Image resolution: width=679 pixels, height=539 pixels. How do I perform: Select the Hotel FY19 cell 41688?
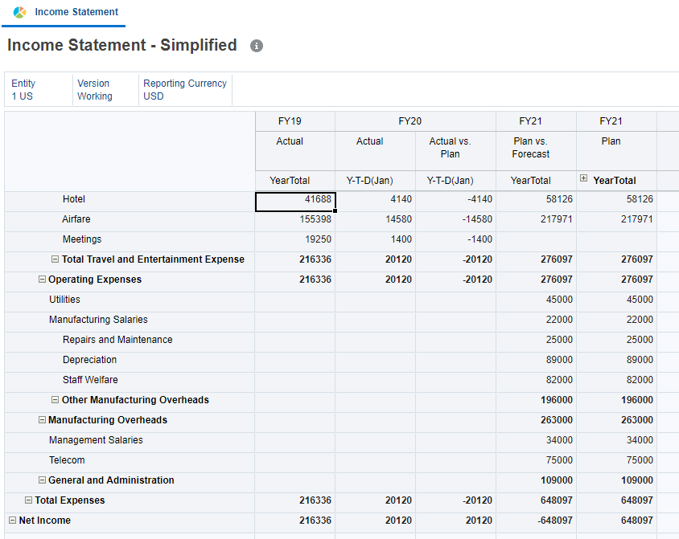tap(295, 200)
